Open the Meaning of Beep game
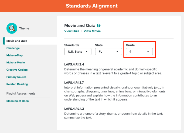The width and height of the screenshot is (184, 133). [x=18, y=101]
